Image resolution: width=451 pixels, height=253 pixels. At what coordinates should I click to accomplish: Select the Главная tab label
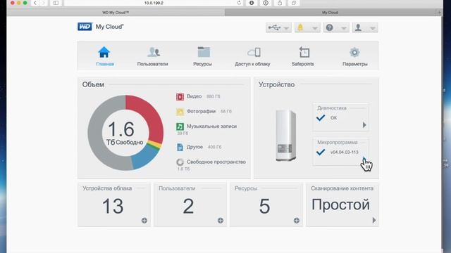click(x=105, y=64)
